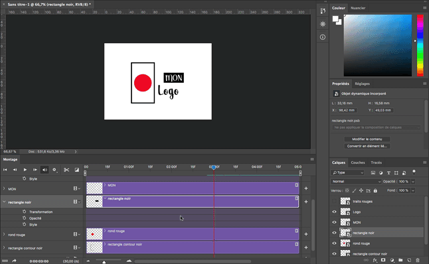
Task: Edit the X position field
Action: click(x=347, y=110)
